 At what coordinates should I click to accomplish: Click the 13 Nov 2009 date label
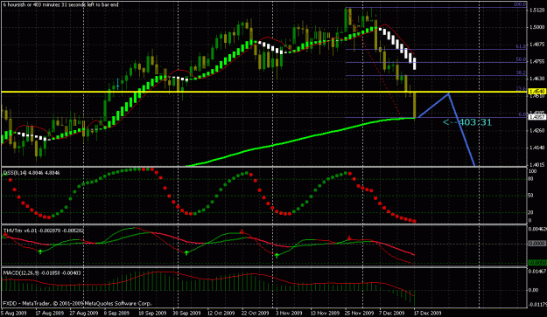[x=325, y=314]
